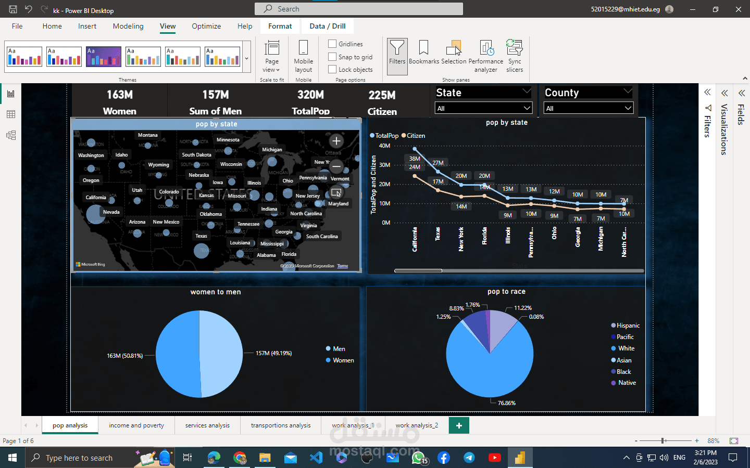Switch to Mobile layout
Viewport: 750px width, 468px height.
(303, 56)
